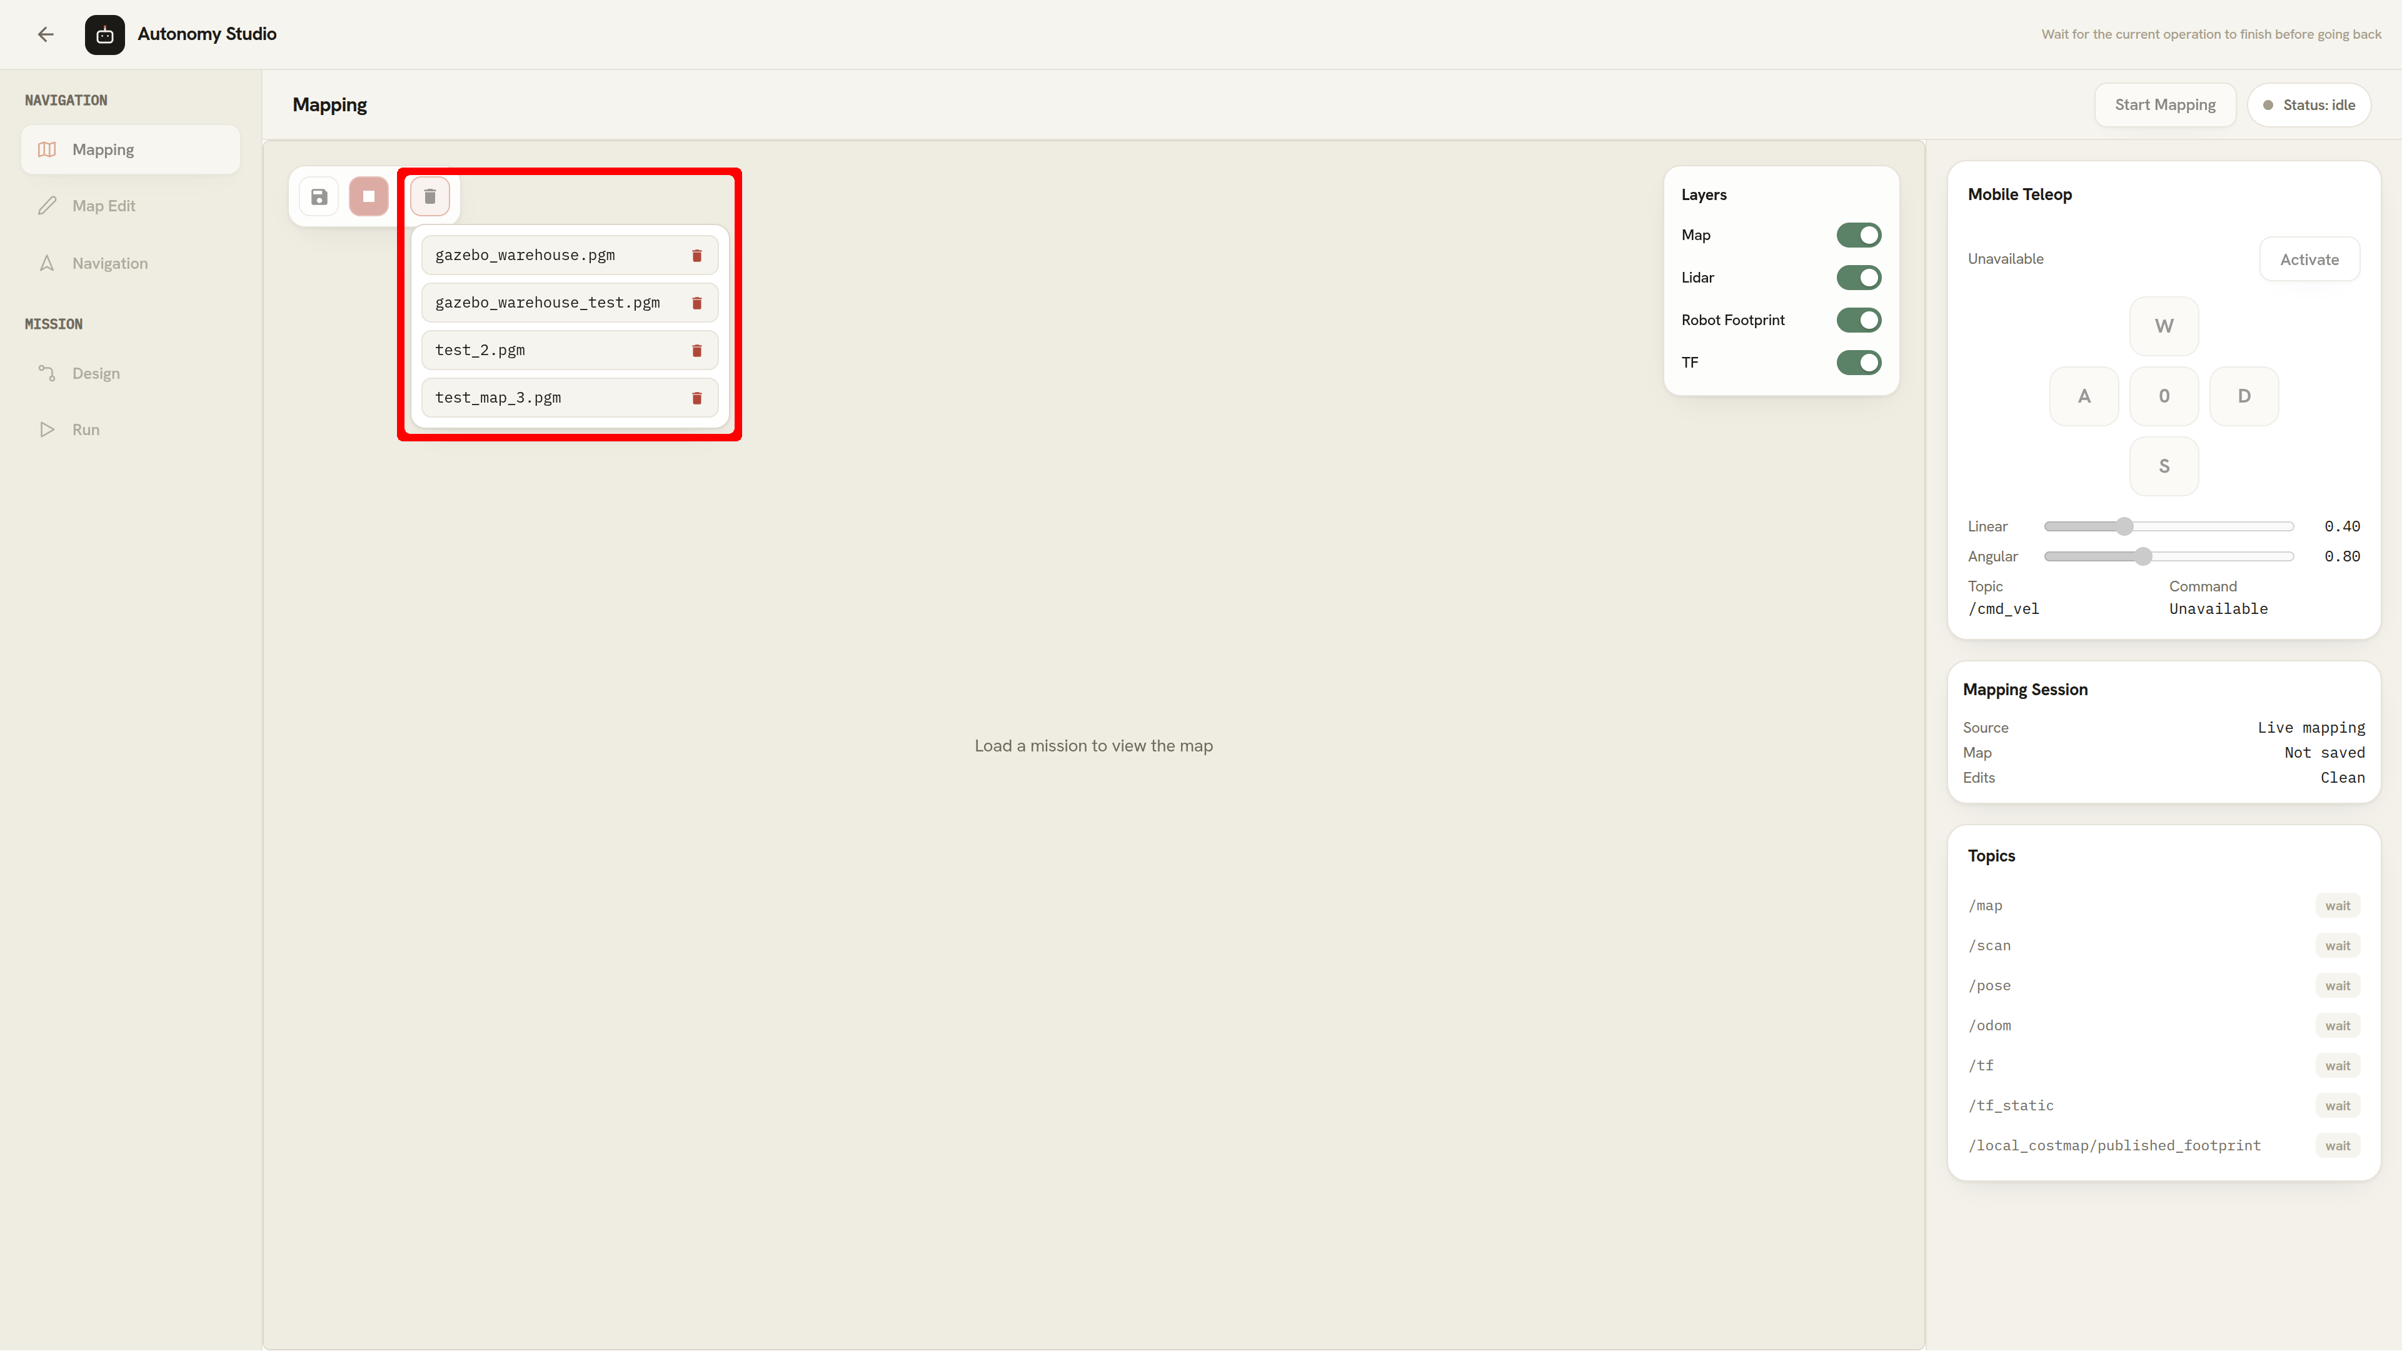Click the /pose topic row
The image size is (2402, 1351).
pyautogui.click(x=2163, y=987)
